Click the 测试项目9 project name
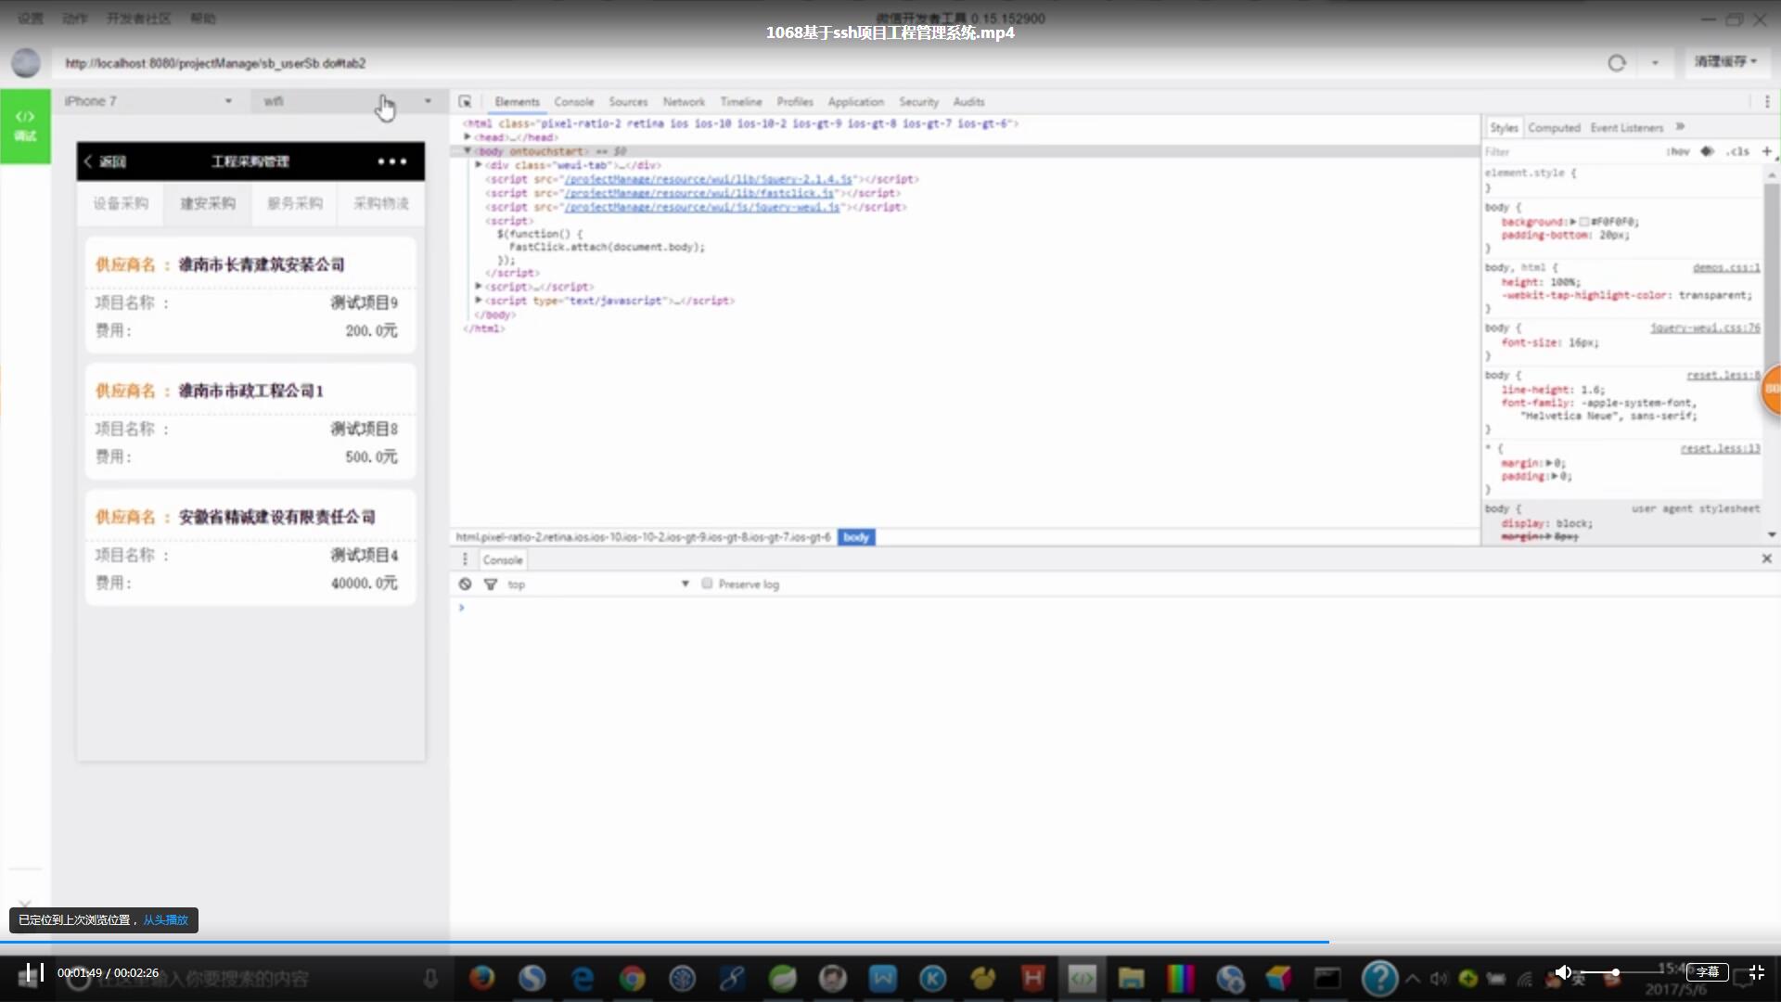This screenshot has width=1781, height=1002. click(365, 302)
